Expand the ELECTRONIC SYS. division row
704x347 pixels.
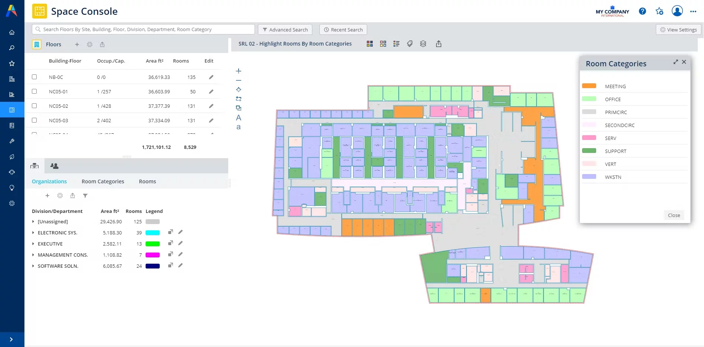33,233
